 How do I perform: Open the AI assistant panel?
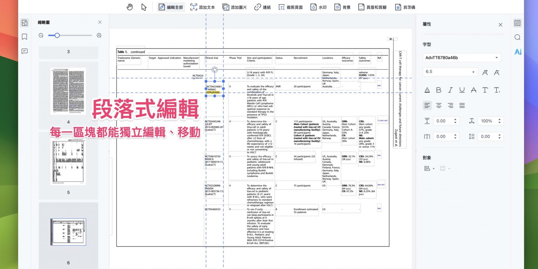(x=517, y=52)
